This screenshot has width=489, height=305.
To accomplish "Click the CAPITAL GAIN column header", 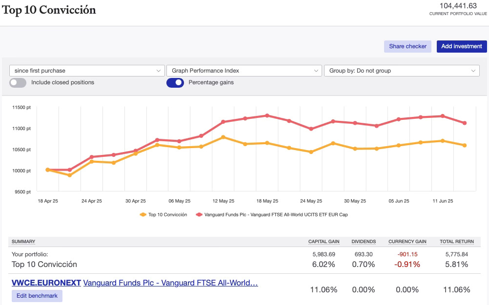I will (324, 242).
